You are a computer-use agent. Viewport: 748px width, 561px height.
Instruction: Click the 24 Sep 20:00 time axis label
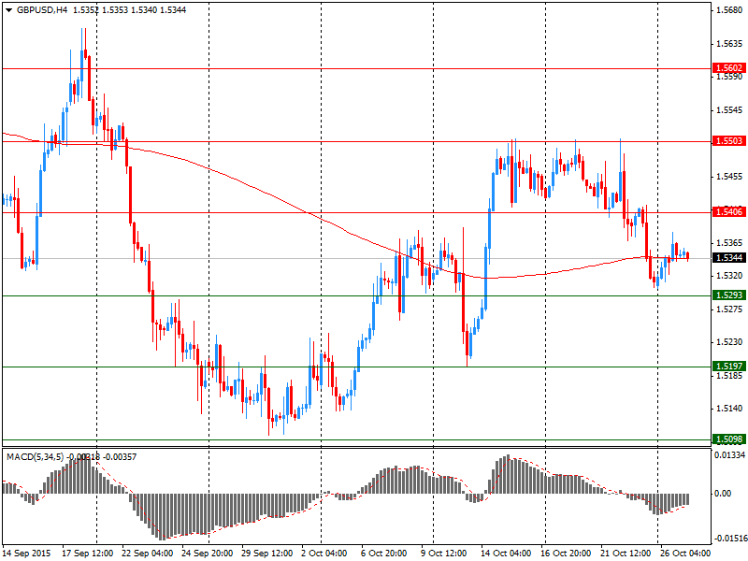(x=208, y=554)
